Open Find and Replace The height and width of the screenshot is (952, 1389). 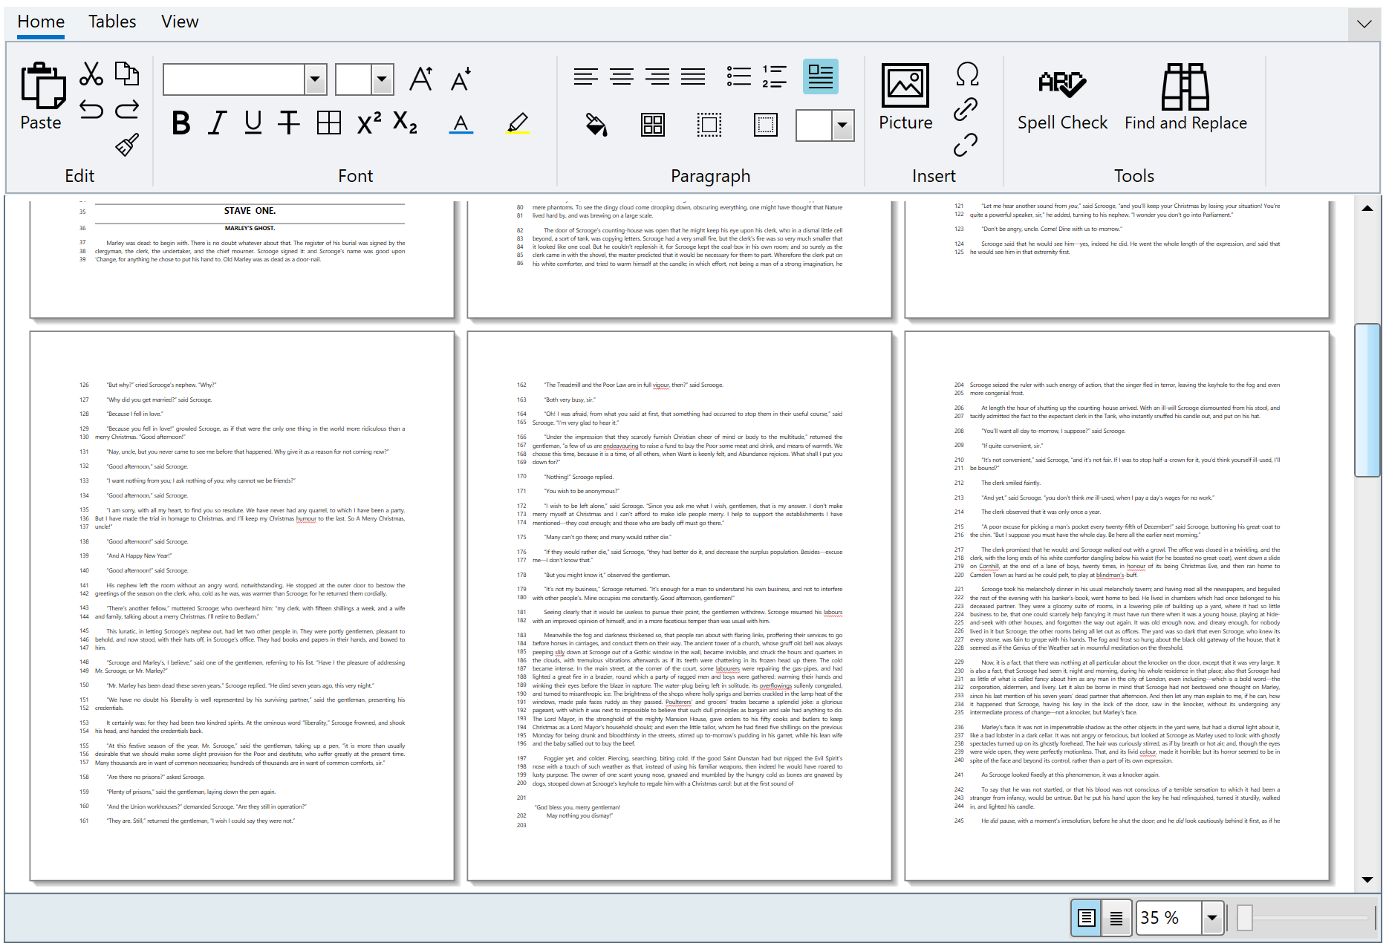click(x=1185, y=97)
